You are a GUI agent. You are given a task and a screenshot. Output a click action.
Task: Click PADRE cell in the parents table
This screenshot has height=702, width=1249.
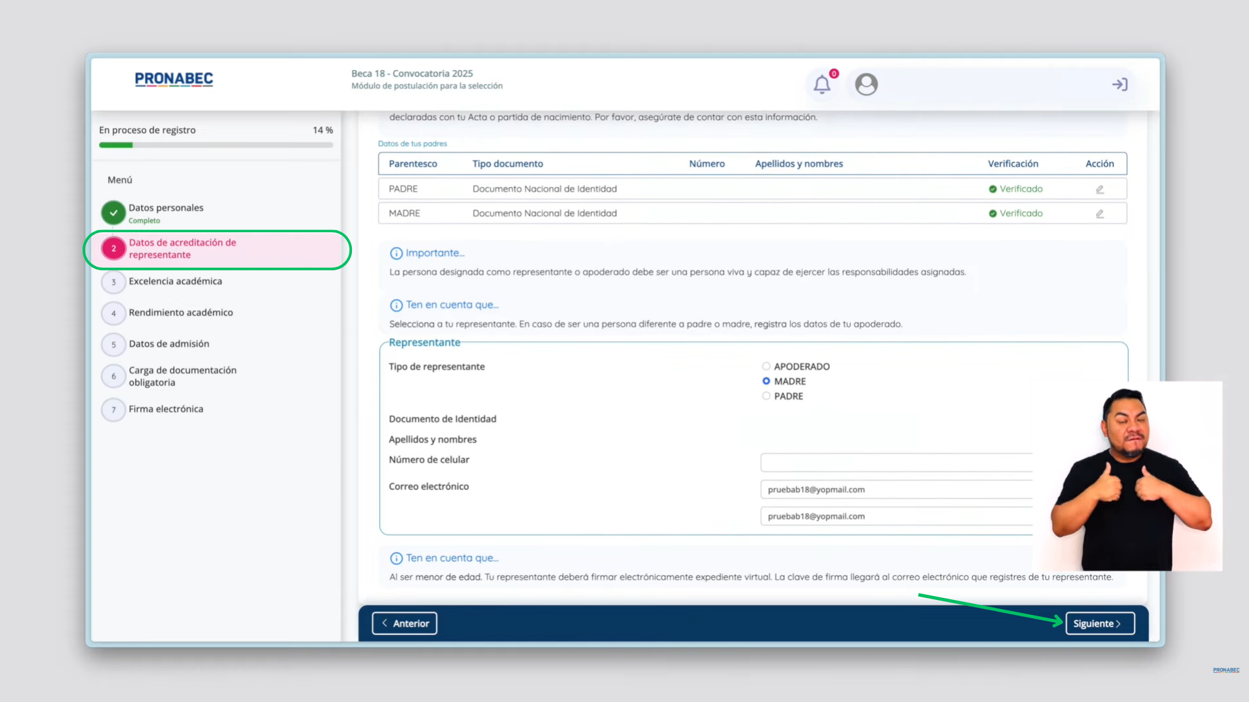click(403, 189)
